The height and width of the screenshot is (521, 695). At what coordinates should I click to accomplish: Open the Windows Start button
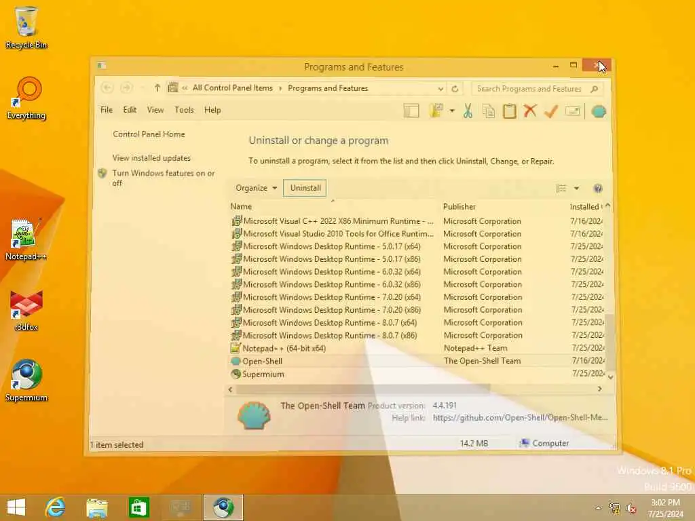tap(16, 507)
